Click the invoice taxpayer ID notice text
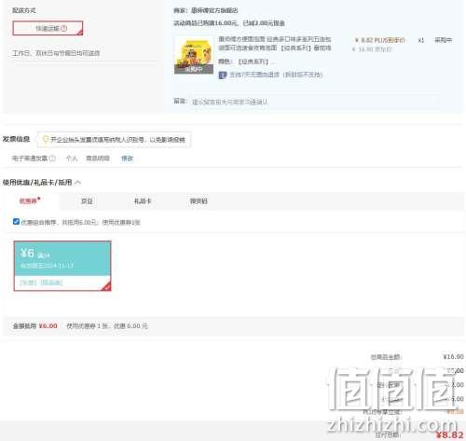The width and height of the screenshot is (466, 441). pos(117,140)
